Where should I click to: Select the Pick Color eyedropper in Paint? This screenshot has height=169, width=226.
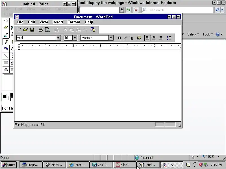(6, 34)
